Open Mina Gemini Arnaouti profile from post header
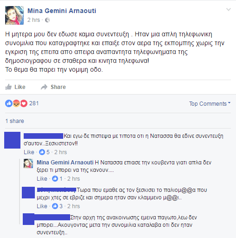The height and width of the screenshot is (238, 236). (x=62, y=11)
